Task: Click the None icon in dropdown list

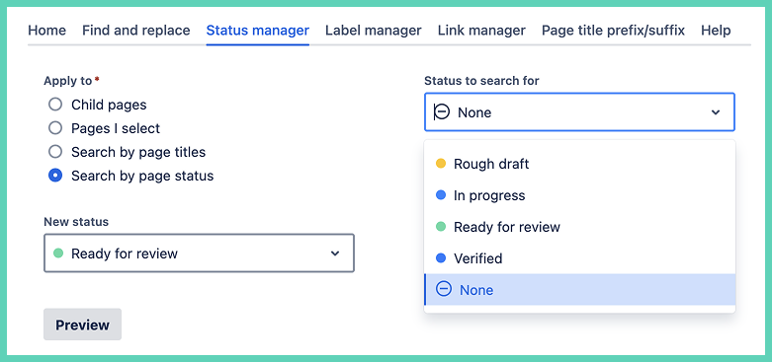Action: click(444, 289)
